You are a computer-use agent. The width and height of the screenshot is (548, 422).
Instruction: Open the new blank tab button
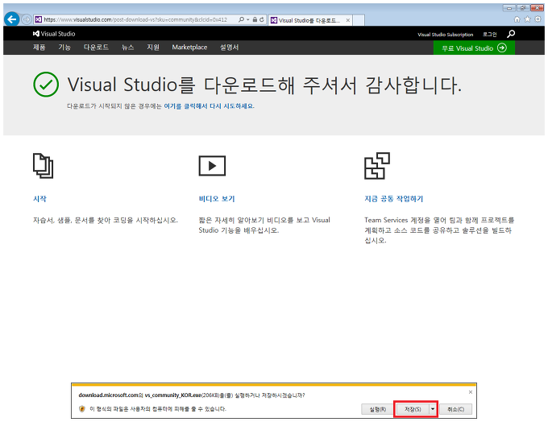(x=359, y=20)
